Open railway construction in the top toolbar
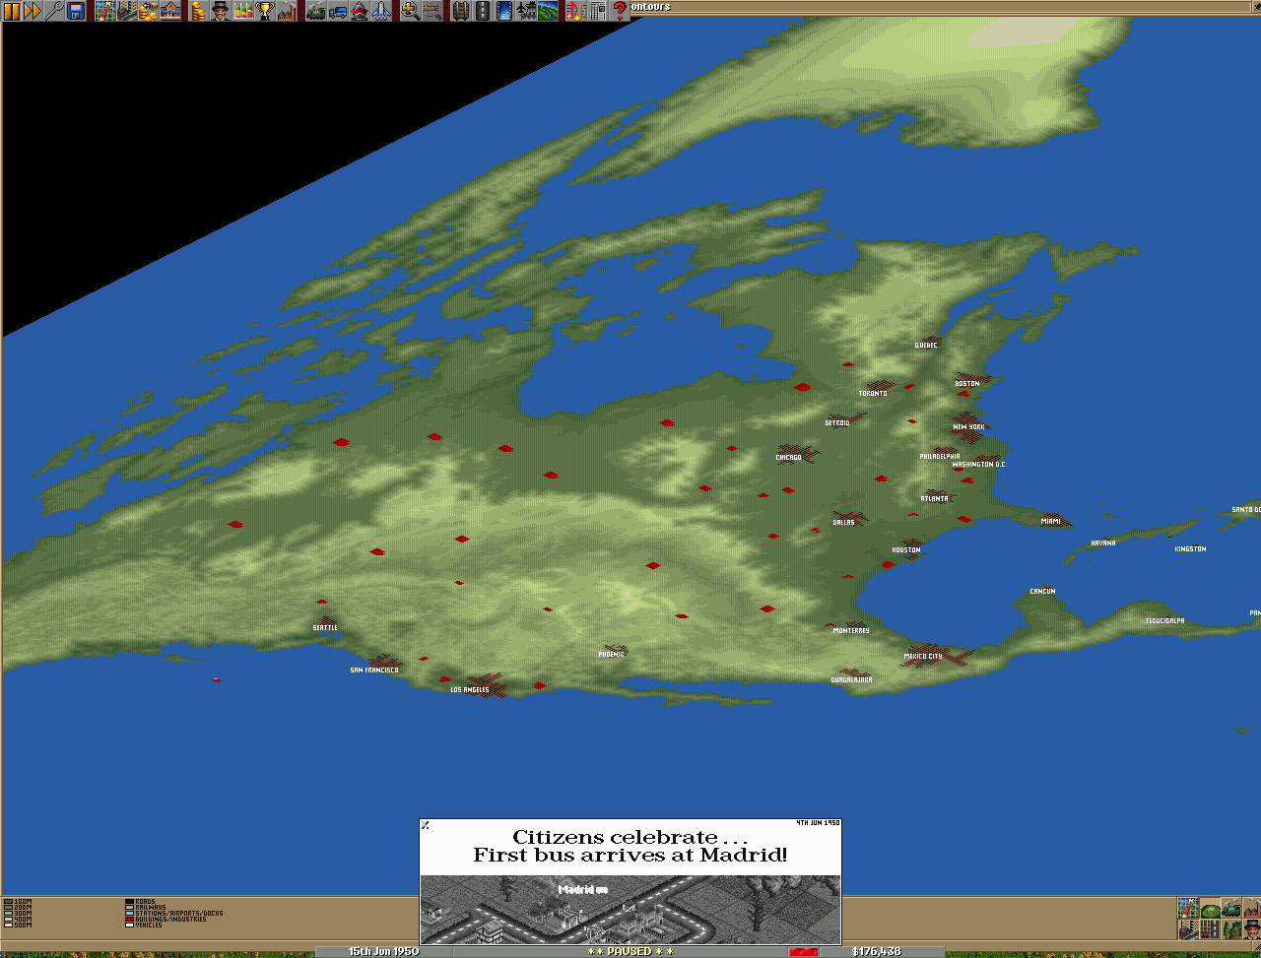The image size is (1261, 958). coord(461,11)
